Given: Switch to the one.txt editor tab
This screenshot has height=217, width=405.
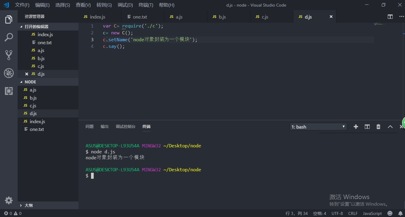Looking at the screenshot, I should [143, 17].
